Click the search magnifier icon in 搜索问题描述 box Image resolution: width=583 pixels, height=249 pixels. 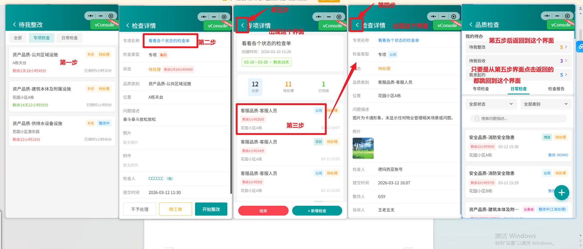(477, 119)
